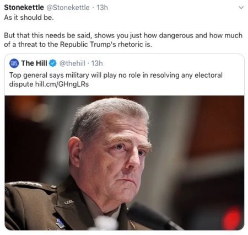Select the @Stonekettle handle
The image size is (248, 235).
(68, 8)
